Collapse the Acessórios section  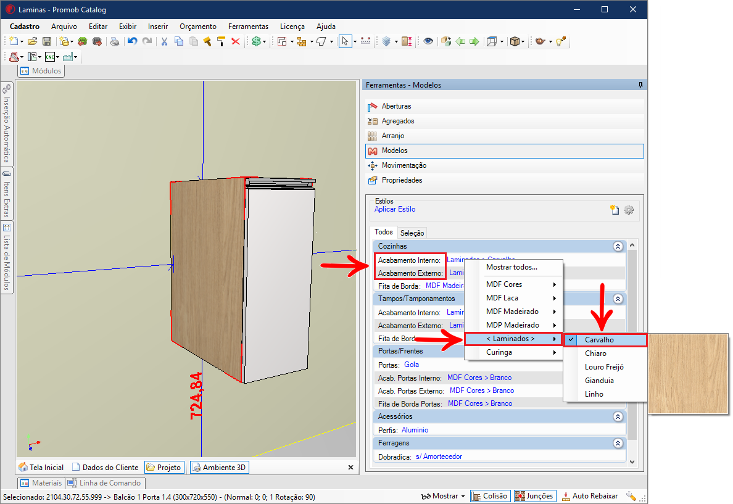pyautogui.click(x=618, y=416)
